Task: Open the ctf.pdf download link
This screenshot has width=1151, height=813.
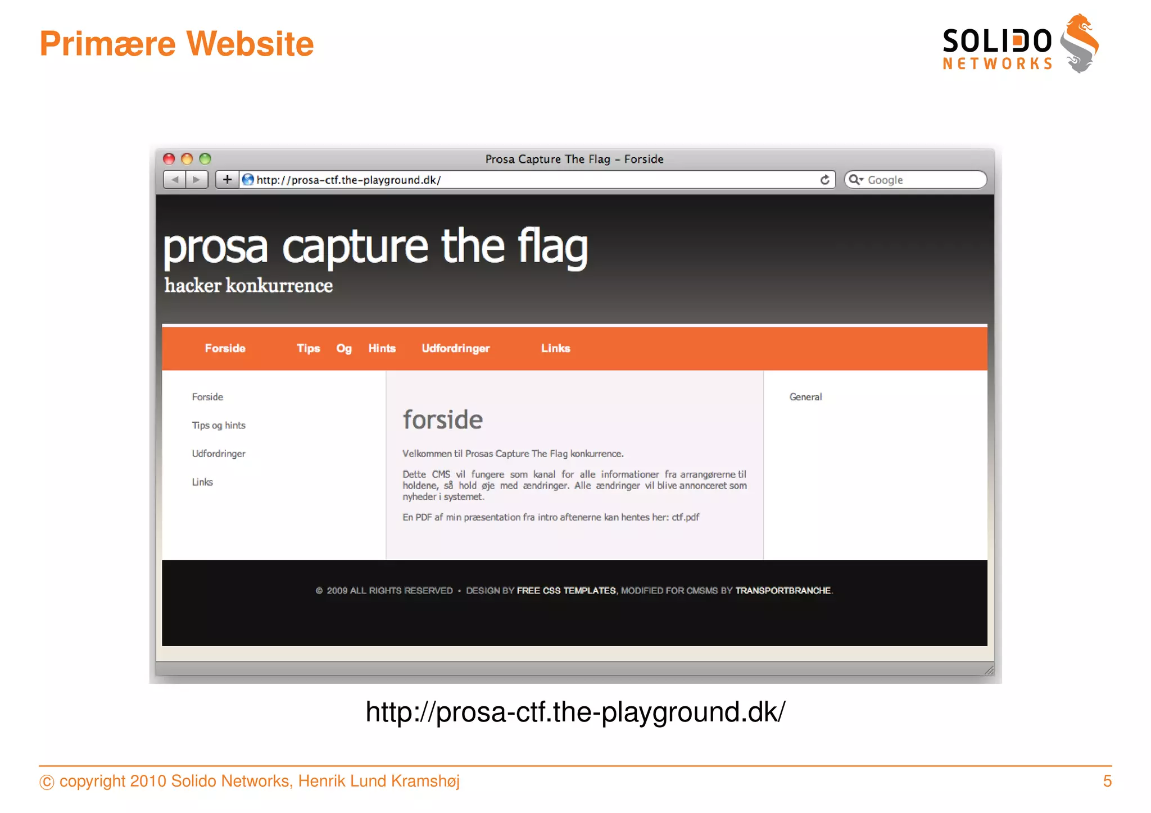Action: (x=686, y=517)
